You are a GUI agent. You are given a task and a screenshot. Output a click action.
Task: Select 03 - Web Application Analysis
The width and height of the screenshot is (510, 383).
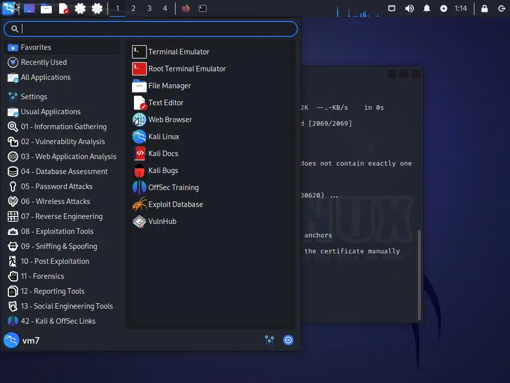tap(62, 157)
